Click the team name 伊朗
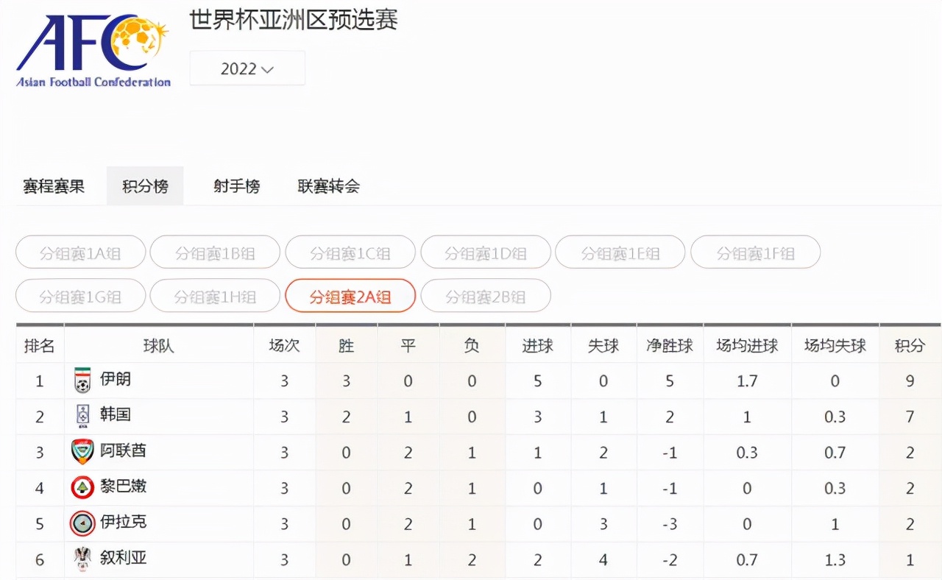Screen dimensions: 942x580 tap(116, 379)
